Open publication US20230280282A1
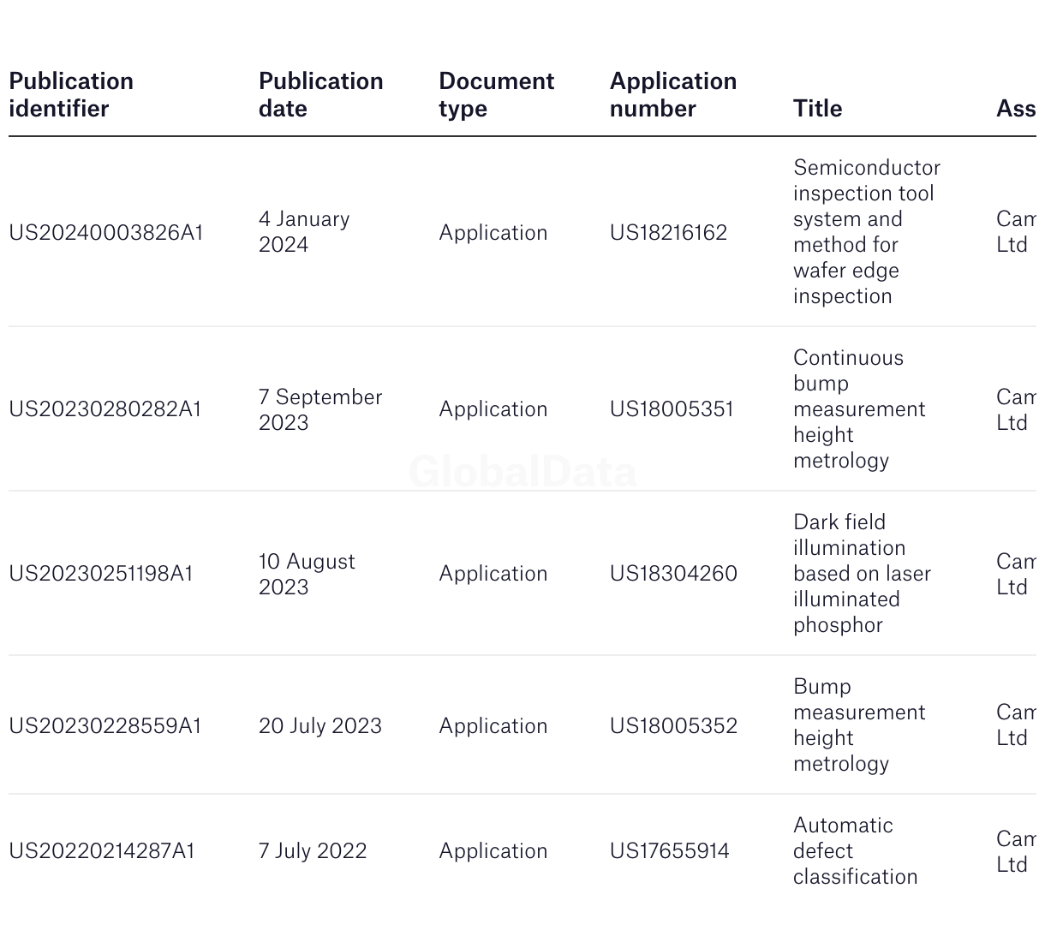This screenshot has width=1045, height=942. 105,409
